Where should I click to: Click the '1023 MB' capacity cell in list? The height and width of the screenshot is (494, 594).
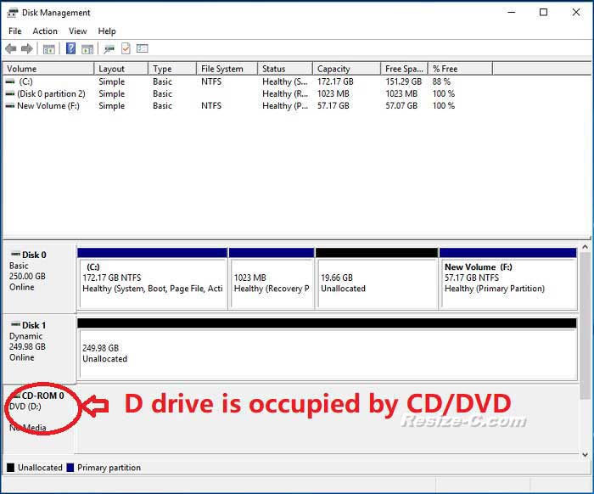[x=333, y=93]
